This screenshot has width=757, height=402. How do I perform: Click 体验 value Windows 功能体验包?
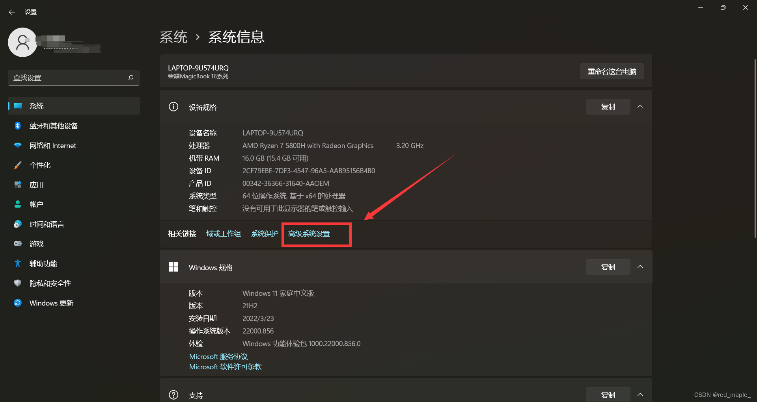pyautogui.click(x=302, y=344)
